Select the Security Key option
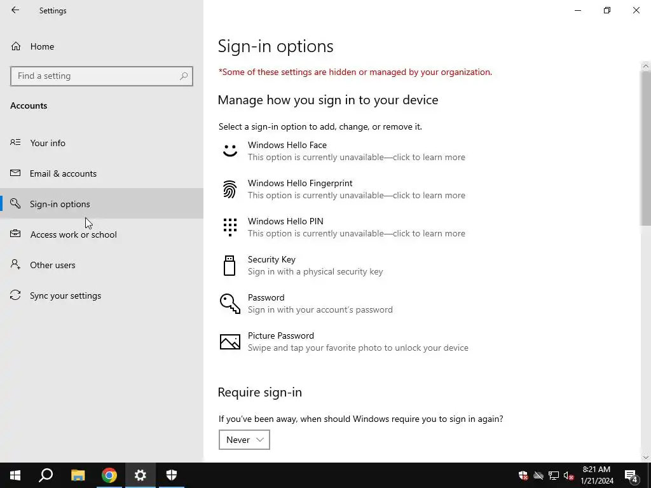The image size is (651, 488). tap(343, 266)
